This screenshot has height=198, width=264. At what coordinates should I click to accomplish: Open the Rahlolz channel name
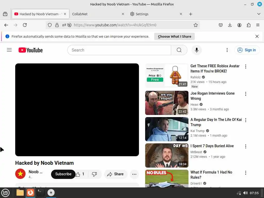195,77
